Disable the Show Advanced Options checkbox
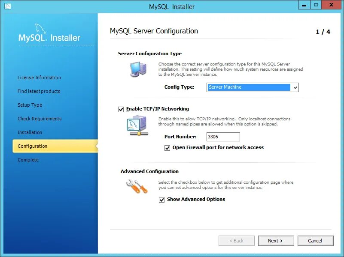Image resolution: width=344 pixels, height=257 pixels. tap(161, 200)
